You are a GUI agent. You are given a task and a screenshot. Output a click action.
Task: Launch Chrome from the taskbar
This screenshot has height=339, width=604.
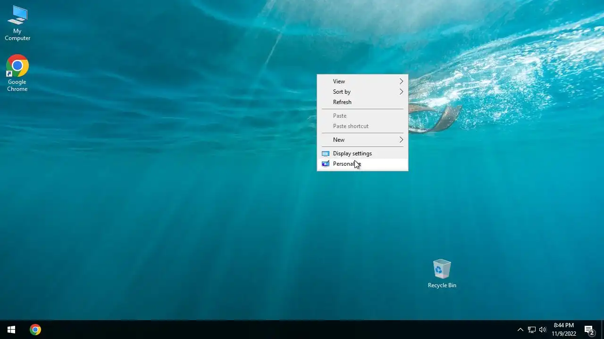click(x=35, y=330)
